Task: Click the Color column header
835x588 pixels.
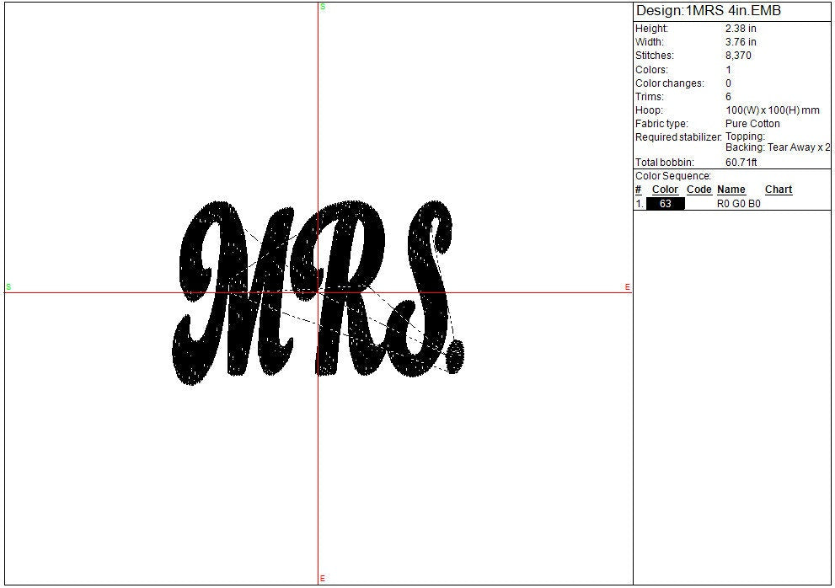Action: 665,190
